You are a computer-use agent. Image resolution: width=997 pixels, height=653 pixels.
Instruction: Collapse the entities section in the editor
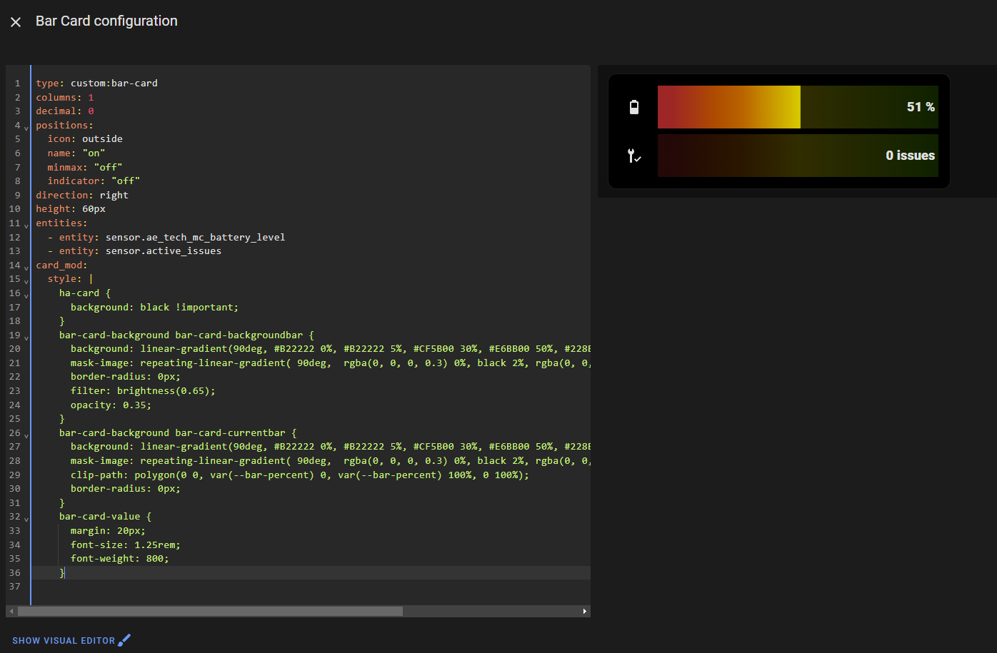[x=26, y=226]
